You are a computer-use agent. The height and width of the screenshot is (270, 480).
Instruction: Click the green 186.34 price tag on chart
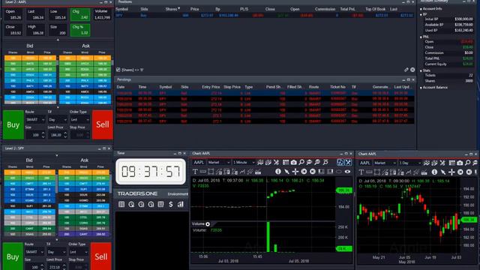(344, 190)
